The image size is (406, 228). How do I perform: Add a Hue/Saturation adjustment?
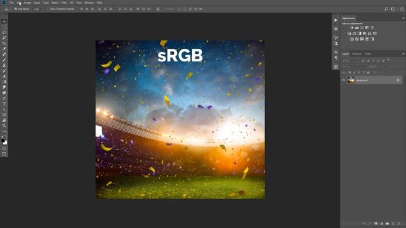[x=349, y=34]
